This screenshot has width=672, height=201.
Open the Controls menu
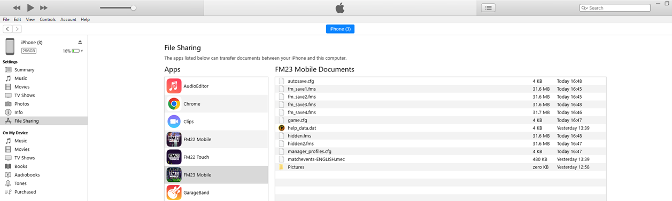48,20
